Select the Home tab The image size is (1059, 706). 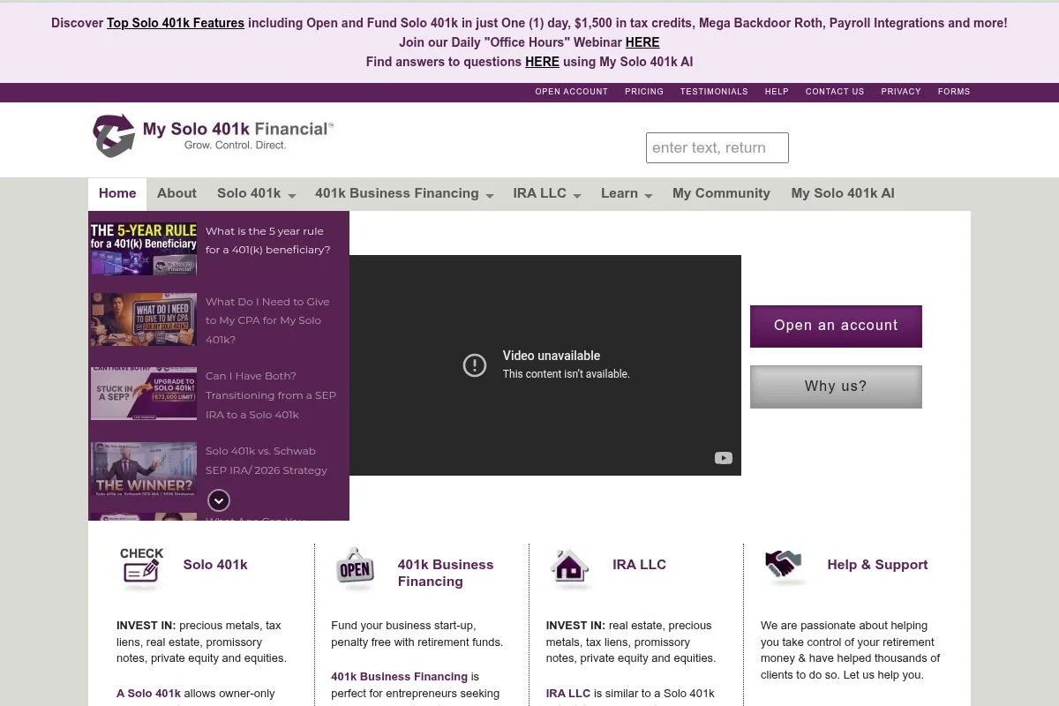[116, 193]
